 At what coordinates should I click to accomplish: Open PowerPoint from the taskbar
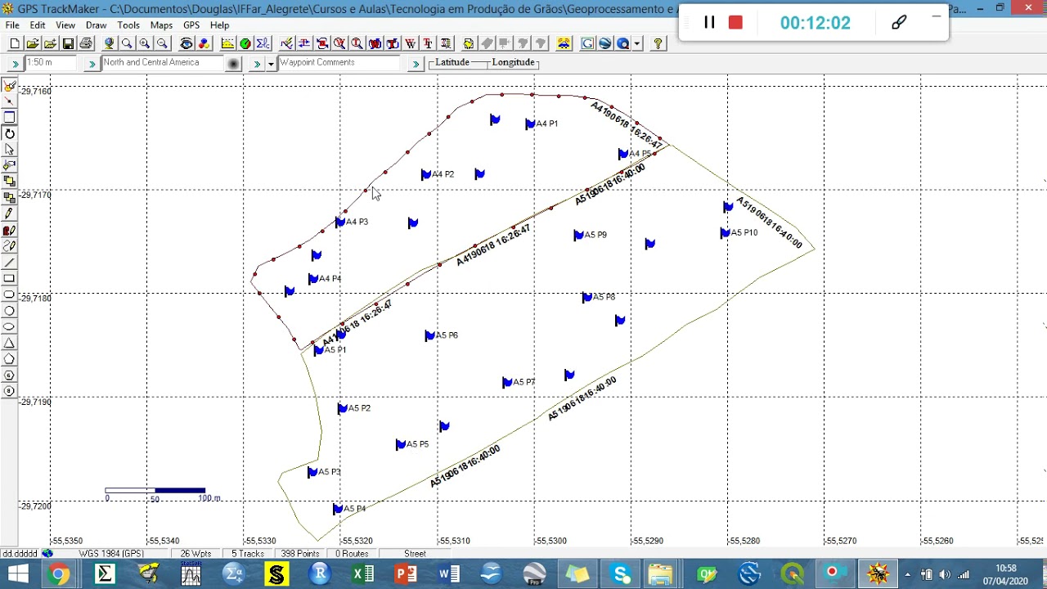click(x=406, y=574)
